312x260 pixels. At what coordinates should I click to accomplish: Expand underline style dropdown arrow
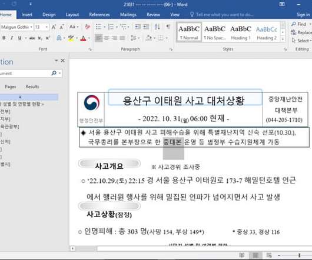[x=26, y=38]
